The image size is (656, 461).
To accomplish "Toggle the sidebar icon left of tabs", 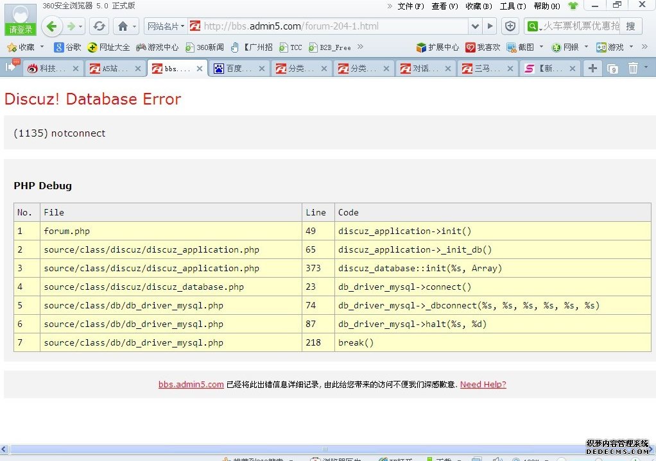I will (11, 67).
